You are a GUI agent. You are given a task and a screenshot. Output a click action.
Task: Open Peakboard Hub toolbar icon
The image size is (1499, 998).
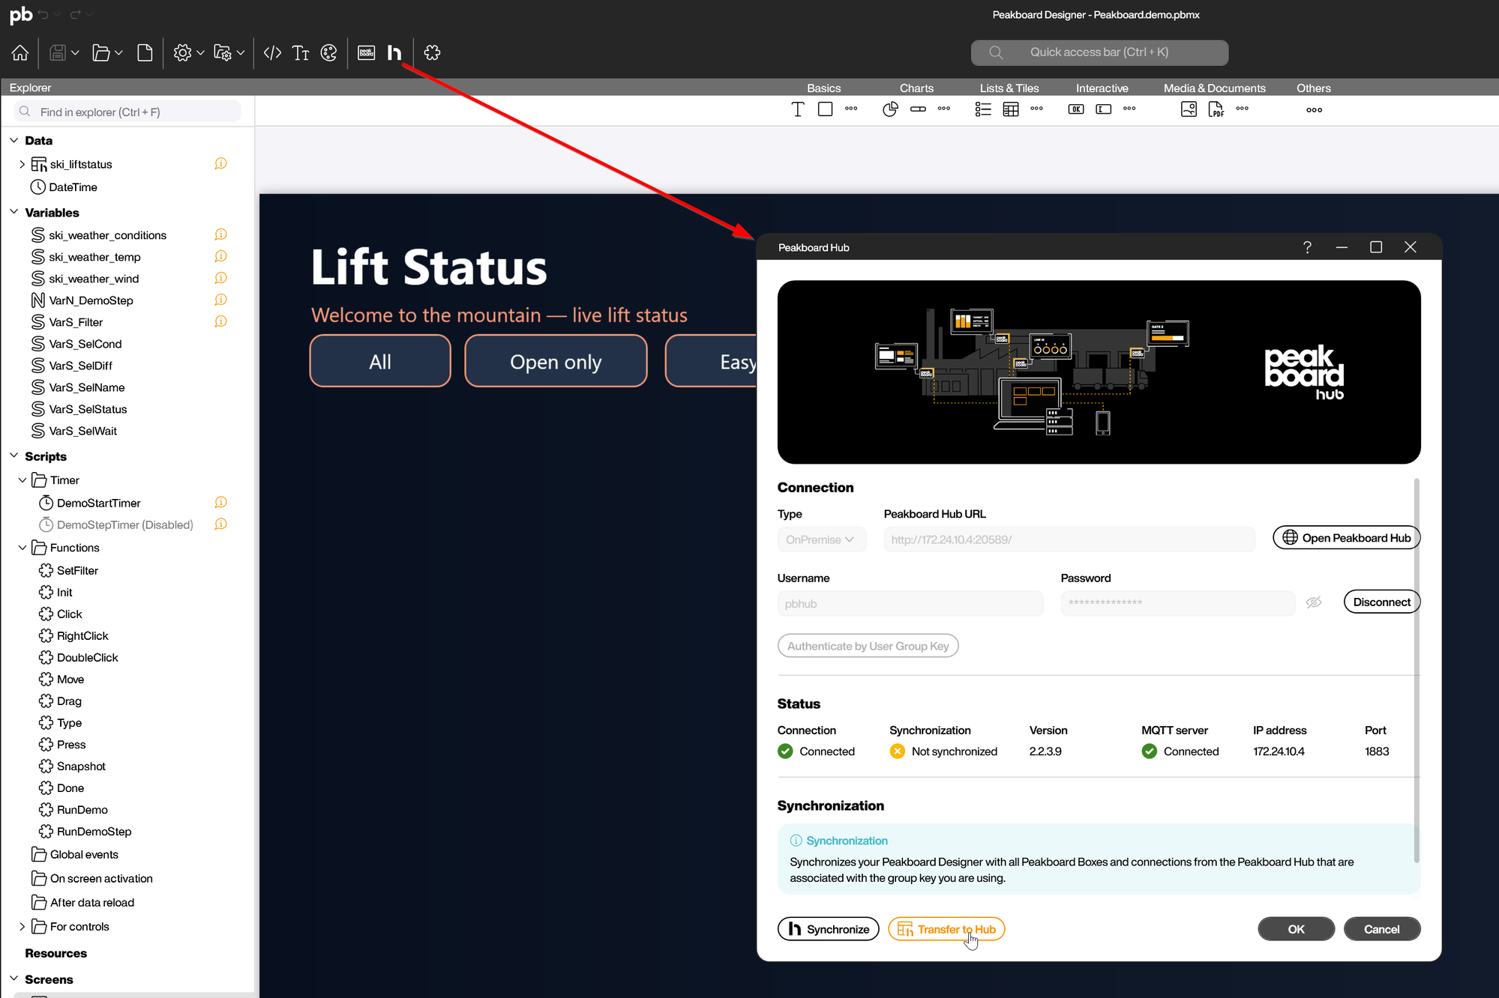coord(394,52)
